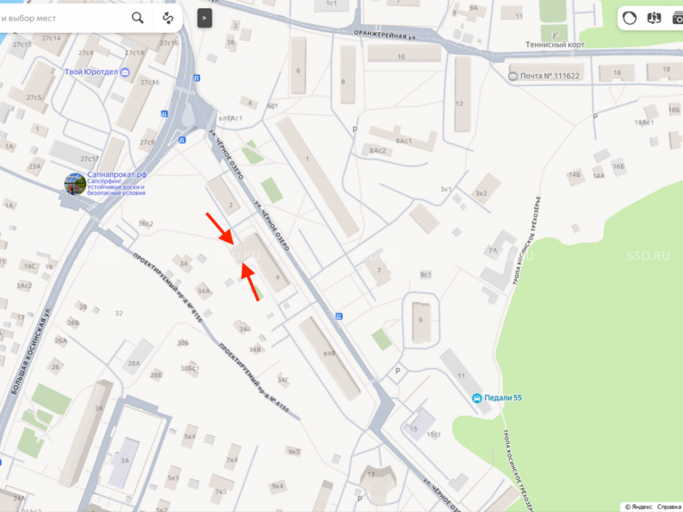The height and width of the screenshot is (512, 683).
Task: Select the Теннисный корт sports icon
Action: pos(555,35)
